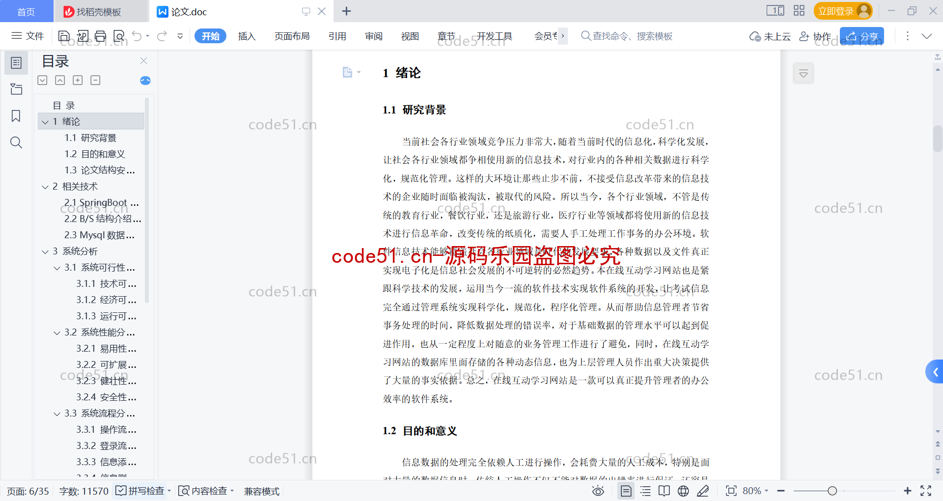
Task: Click the blue smart outline icon
Action: pyautogui.click(x=145, y=81)
